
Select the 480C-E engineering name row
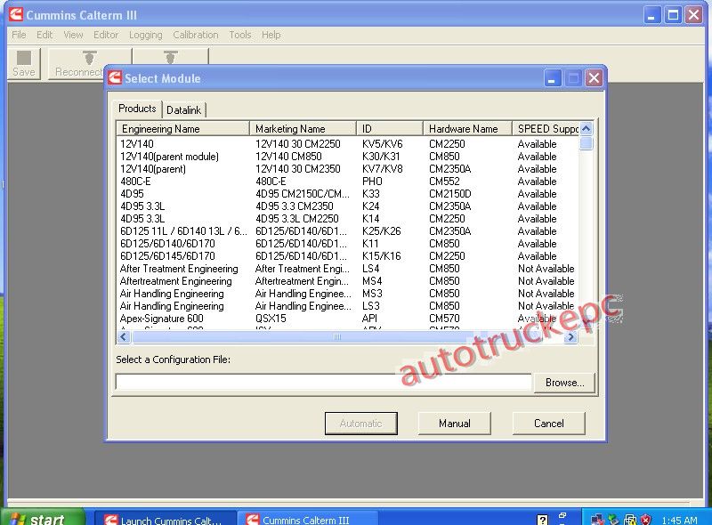pos(347,182)
